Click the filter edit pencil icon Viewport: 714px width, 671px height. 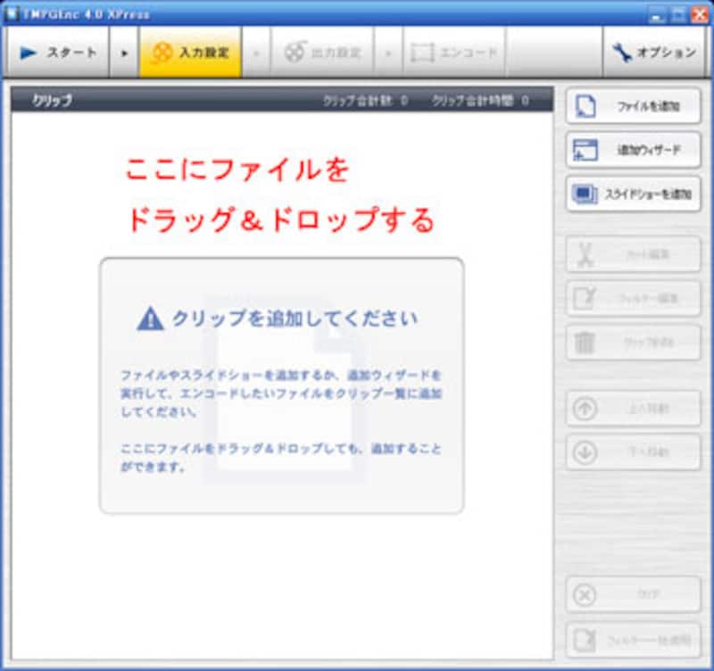pyautogui.click(x=585, y=298)
